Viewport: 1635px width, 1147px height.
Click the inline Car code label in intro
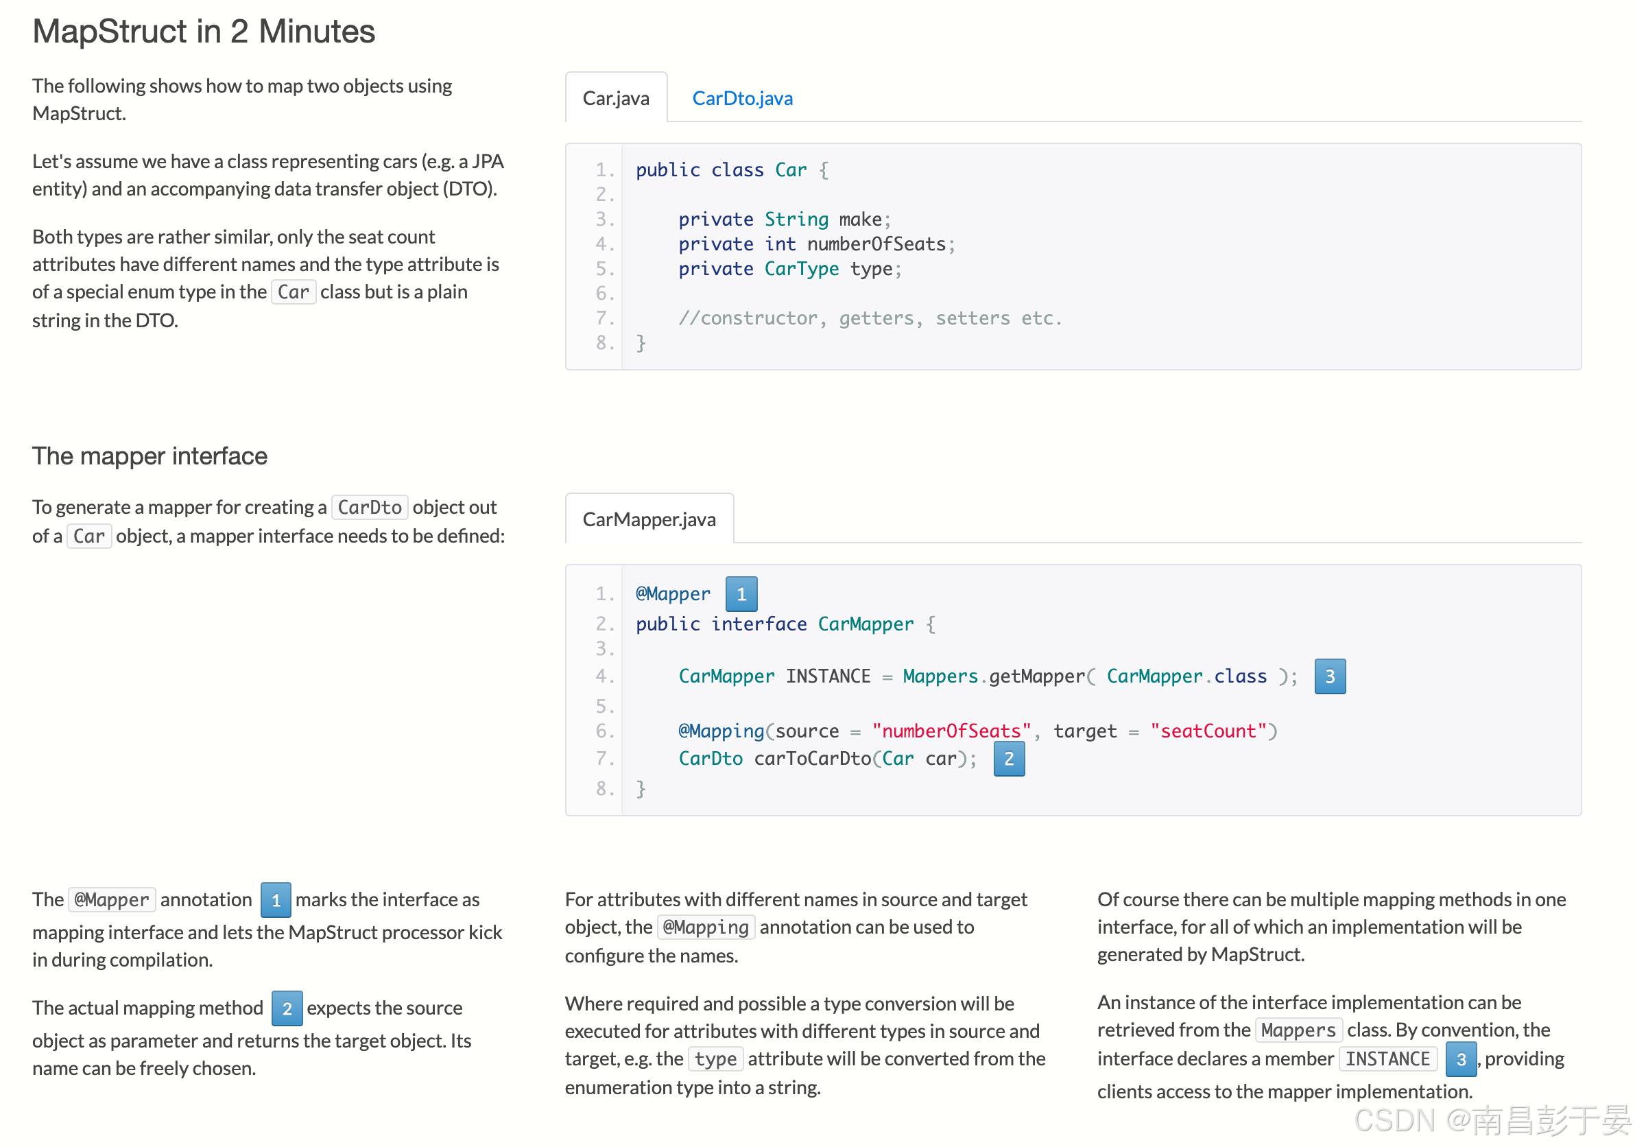293,292
